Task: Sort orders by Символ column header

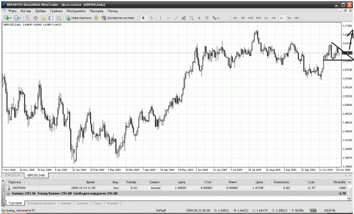Action: pyautogui.click(x=155, y=182)
